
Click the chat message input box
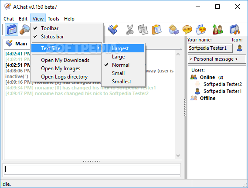click(92, 170)
